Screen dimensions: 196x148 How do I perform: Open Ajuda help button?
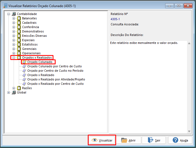pyautogui.click(x=180, y=140)
